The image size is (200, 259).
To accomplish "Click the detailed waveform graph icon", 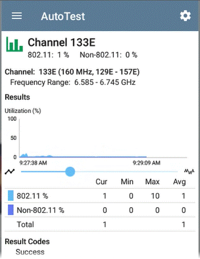I will (x=189, y=171).
